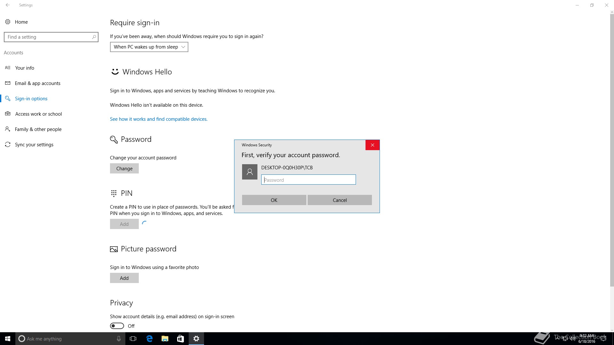This screenshot has height=345, width=614.
Task: Toggle show account details on sign-in screen
Action: 117,326
